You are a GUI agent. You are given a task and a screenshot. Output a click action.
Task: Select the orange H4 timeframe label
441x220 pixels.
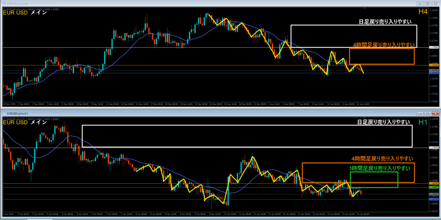(x=423, y=12)
